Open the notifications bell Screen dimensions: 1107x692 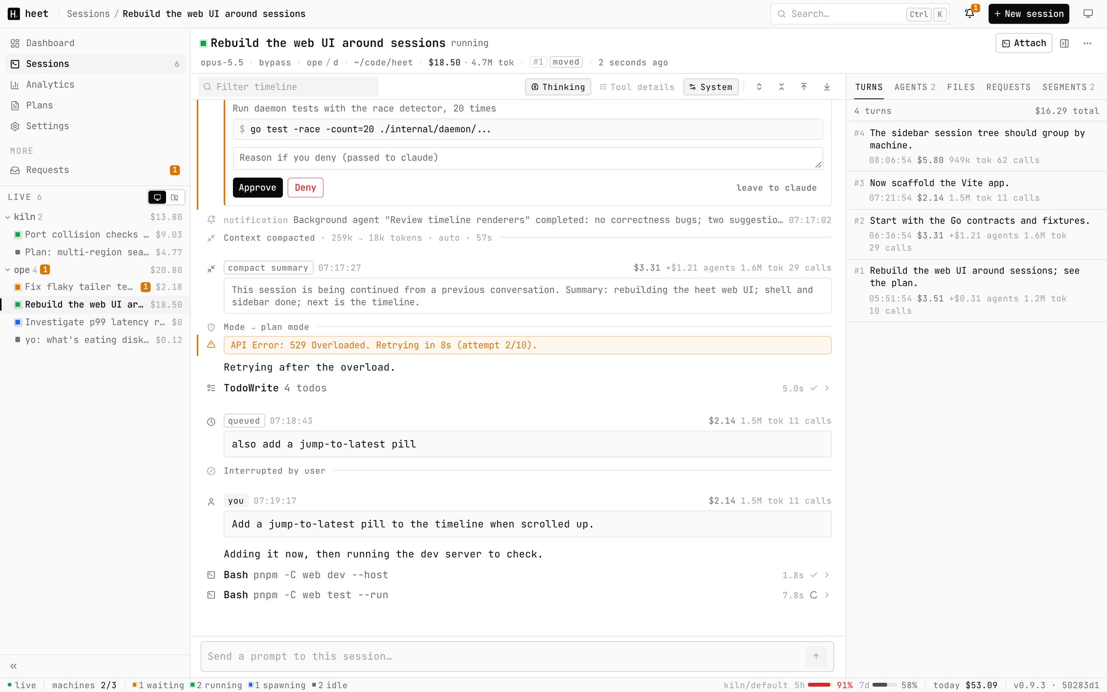point(970,14)
